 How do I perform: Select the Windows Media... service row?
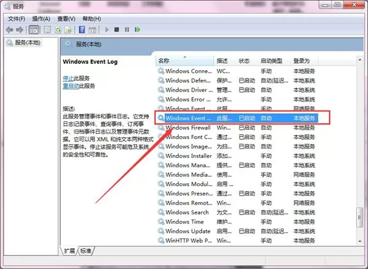coord(237,175)
